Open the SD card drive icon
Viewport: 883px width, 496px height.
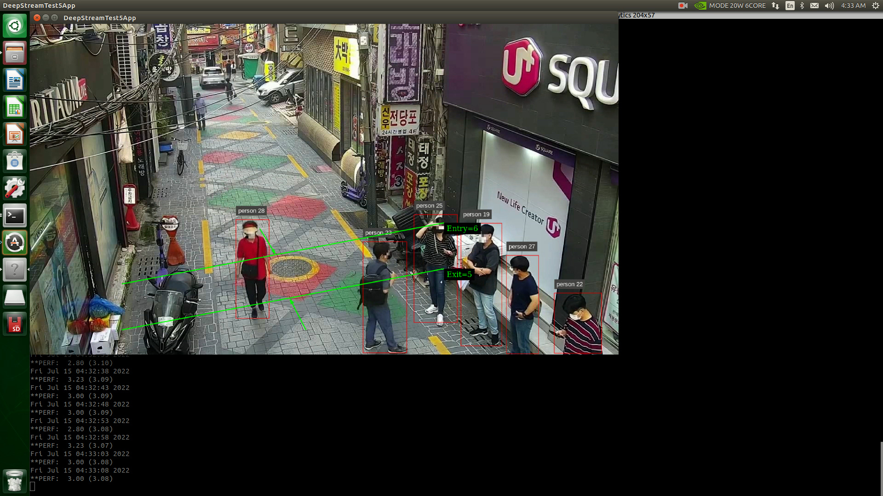(x=15, y=324)
